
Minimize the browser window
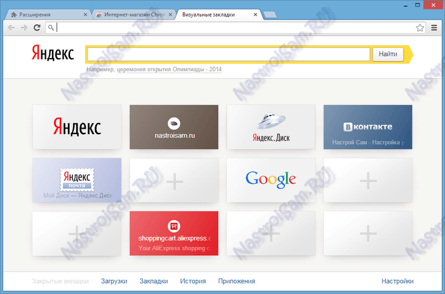pos(406,5)
